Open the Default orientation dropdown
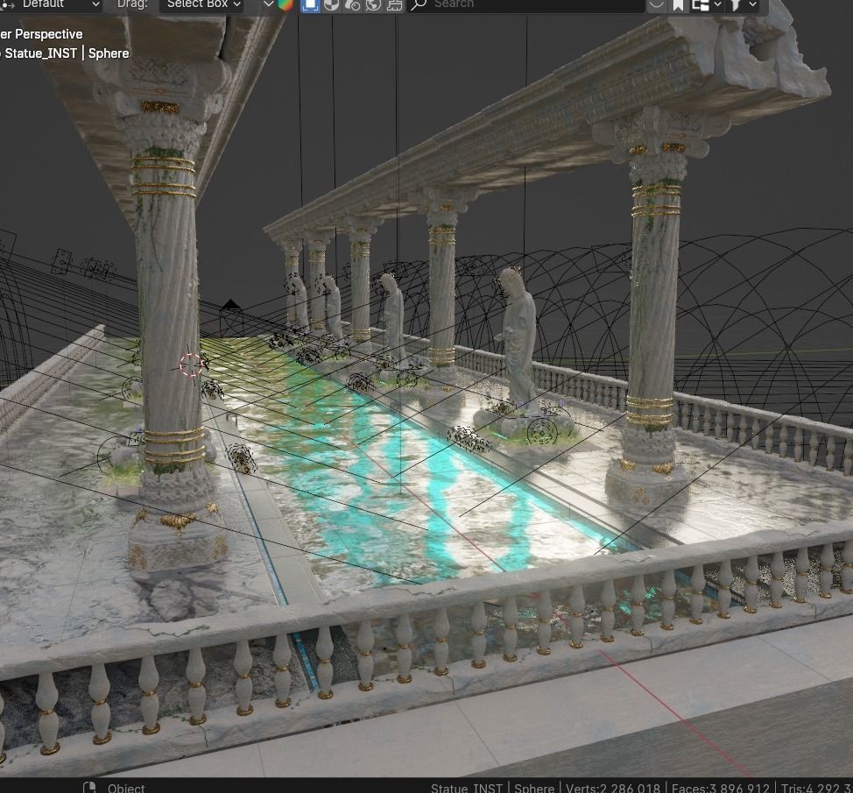This screenshot has width=853, height=793. pyautogui.click(x=53, y=4)
